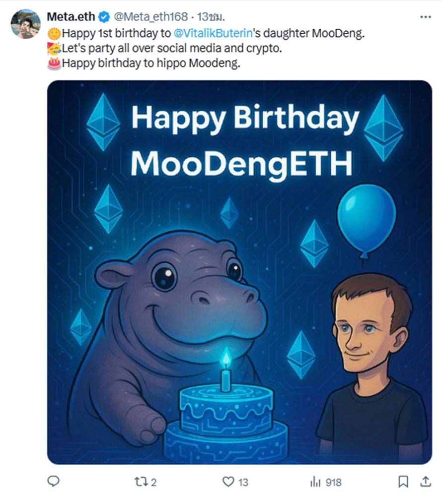Image resolution: width=442 pixels, height=496 pixels.
Task: Click the tweet timestamp 13 hours ago
Action: (211, 16)
